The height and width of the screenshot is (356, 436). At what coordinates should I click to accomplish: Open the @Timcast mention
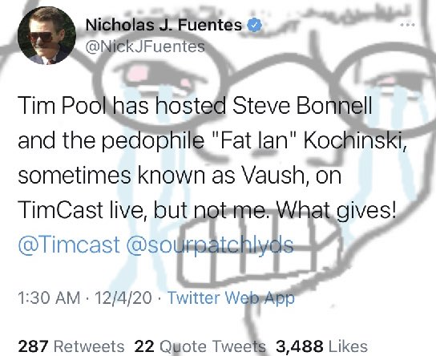[69, 245]
